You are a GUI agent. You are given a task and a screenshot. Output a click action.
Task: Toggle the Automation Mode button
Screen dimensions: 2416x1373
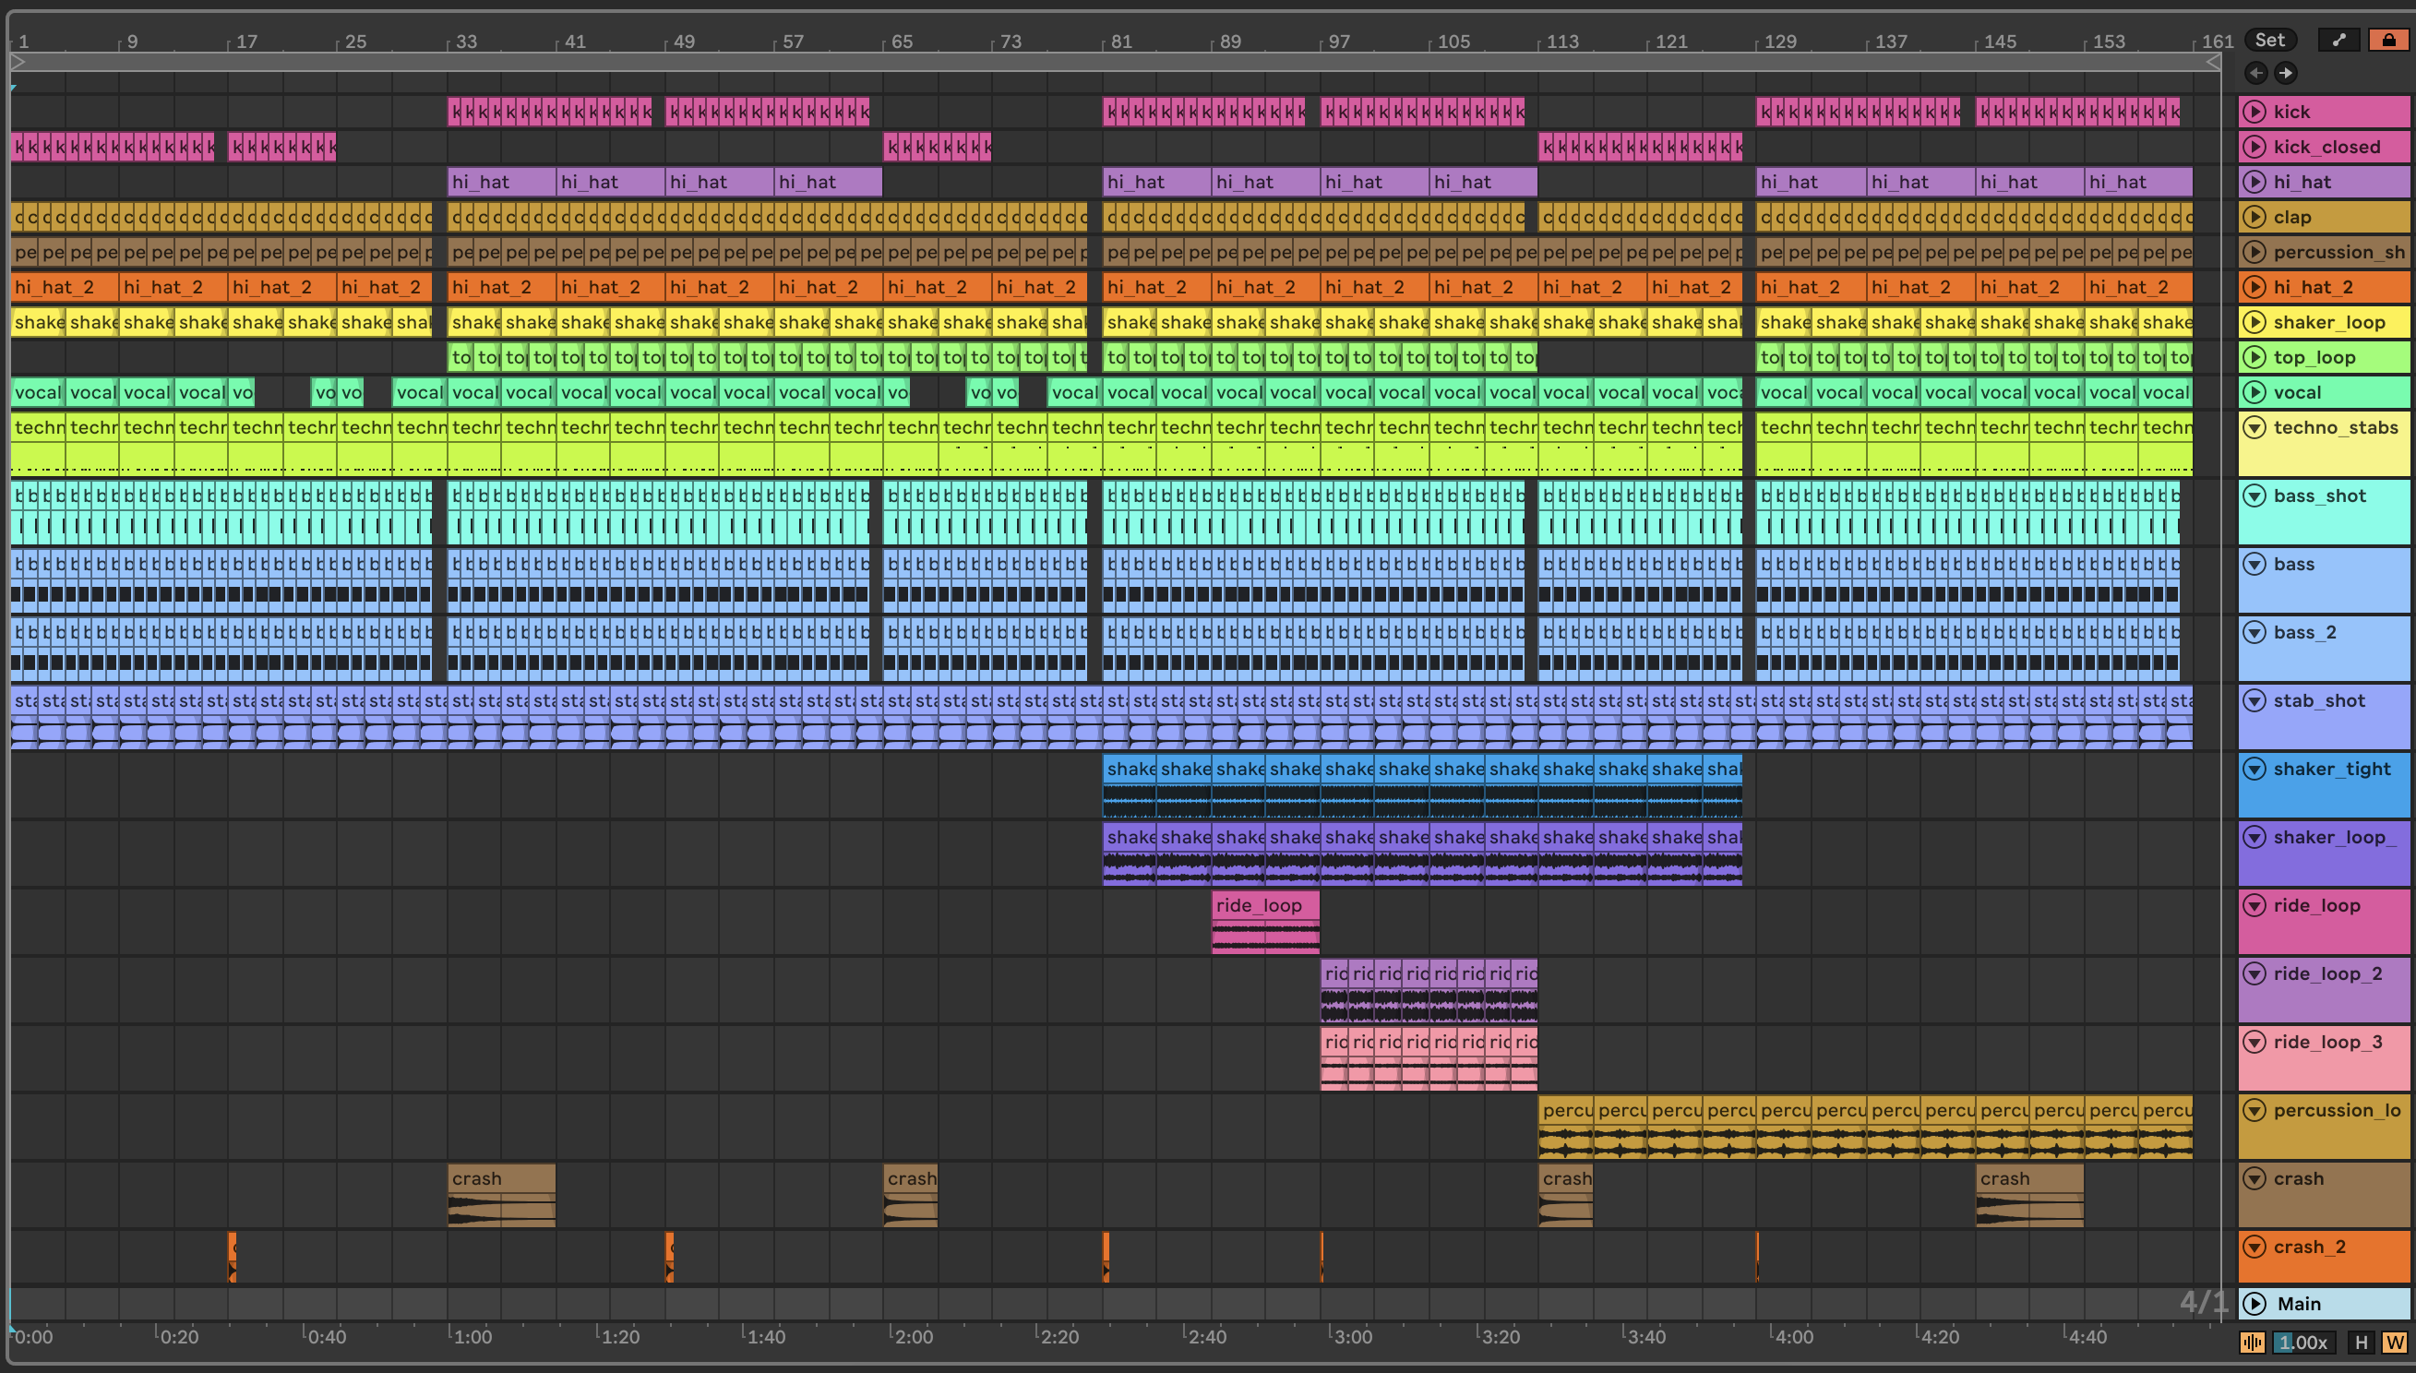(x=2338, y=40)
